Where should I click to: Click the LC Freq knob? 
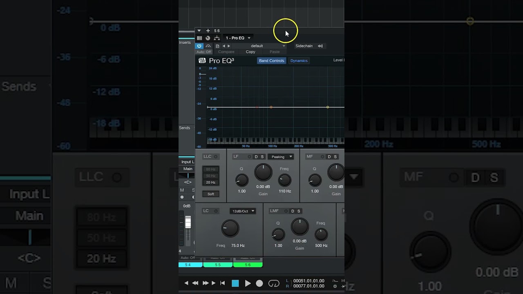click(230, 229)
